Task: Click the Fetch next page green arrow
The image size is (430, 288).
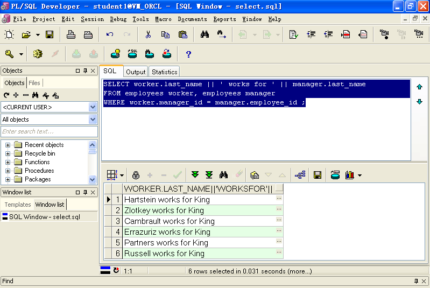Action: coord(195,175)
